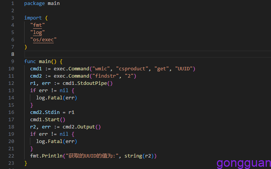The image size is (271, 169).
Task: Open the "fmt" import link
Action: (x=38, y=25)
